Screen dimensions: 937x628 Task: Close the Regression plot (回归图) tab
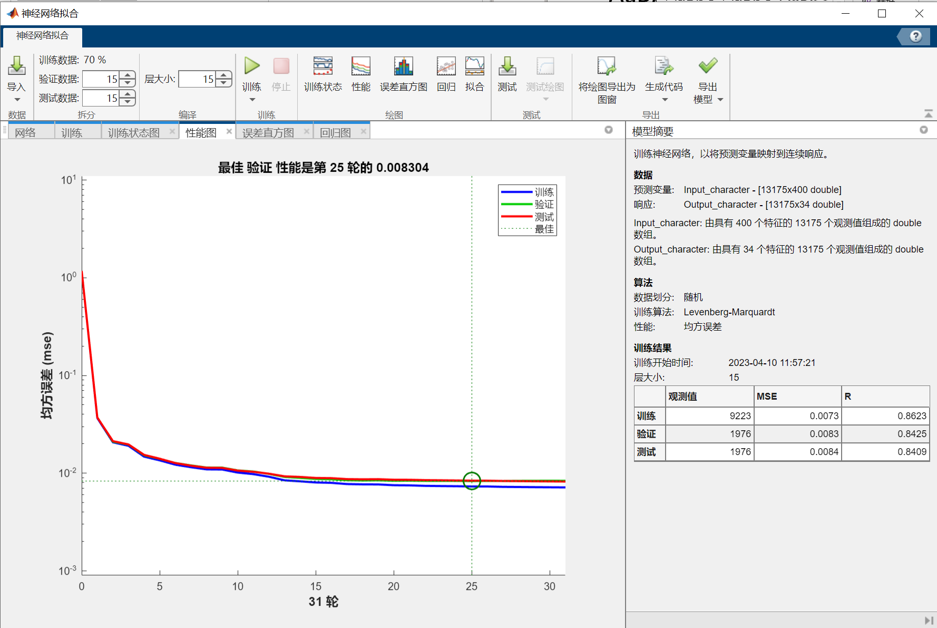tap(364, 131)
